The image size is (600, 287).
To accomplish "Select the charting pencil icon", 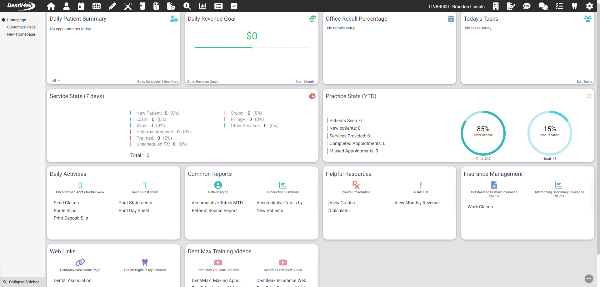I will [x=112, y=6].
